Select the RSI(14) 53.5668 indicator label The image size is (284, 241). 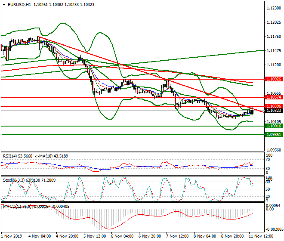tap(18, 156)
